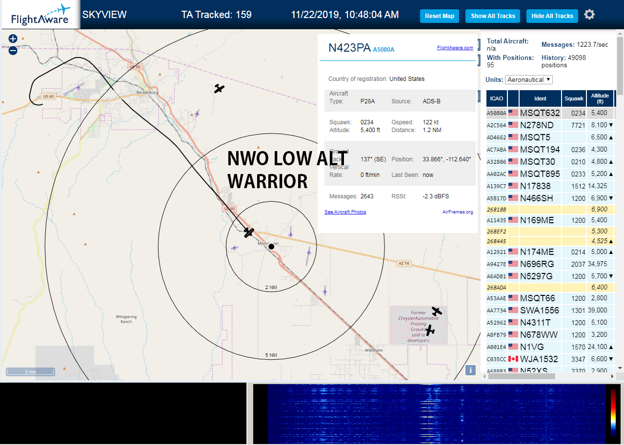Zoom in the map with plus icon
Screen dimensions: 624x445
[x=13, y=39]
